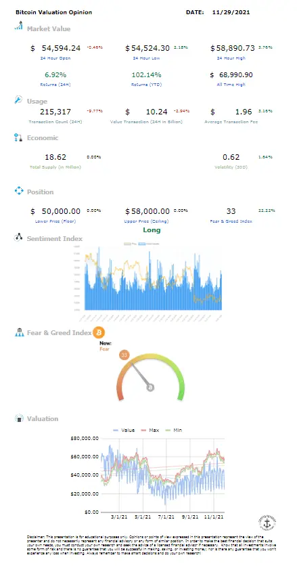Click the Upper Price (Ceiling) label
297x570 pixels.
146,221
